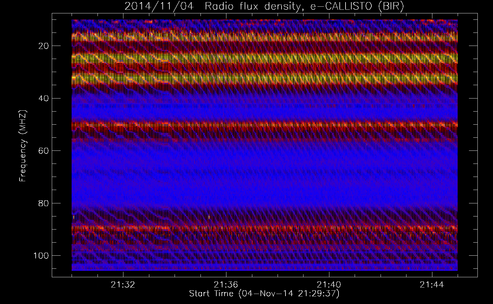Click the x-axis time label '21:44'
493x304 pixels.
point(432,285)
